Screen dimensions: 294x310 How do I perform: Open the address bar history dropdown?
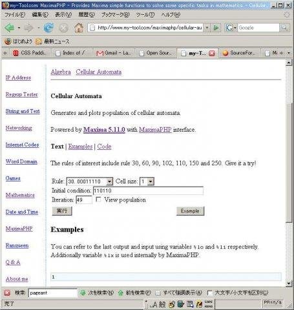click(x=207, y=28)
